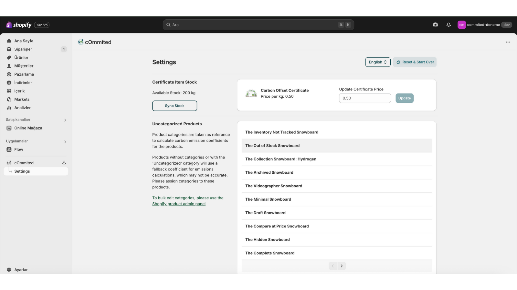The height and width of the screenshot is (290, 517).
Task: Open the Yaz '25 edition badge
Action: pyautogui.click(x=42, y=25)
